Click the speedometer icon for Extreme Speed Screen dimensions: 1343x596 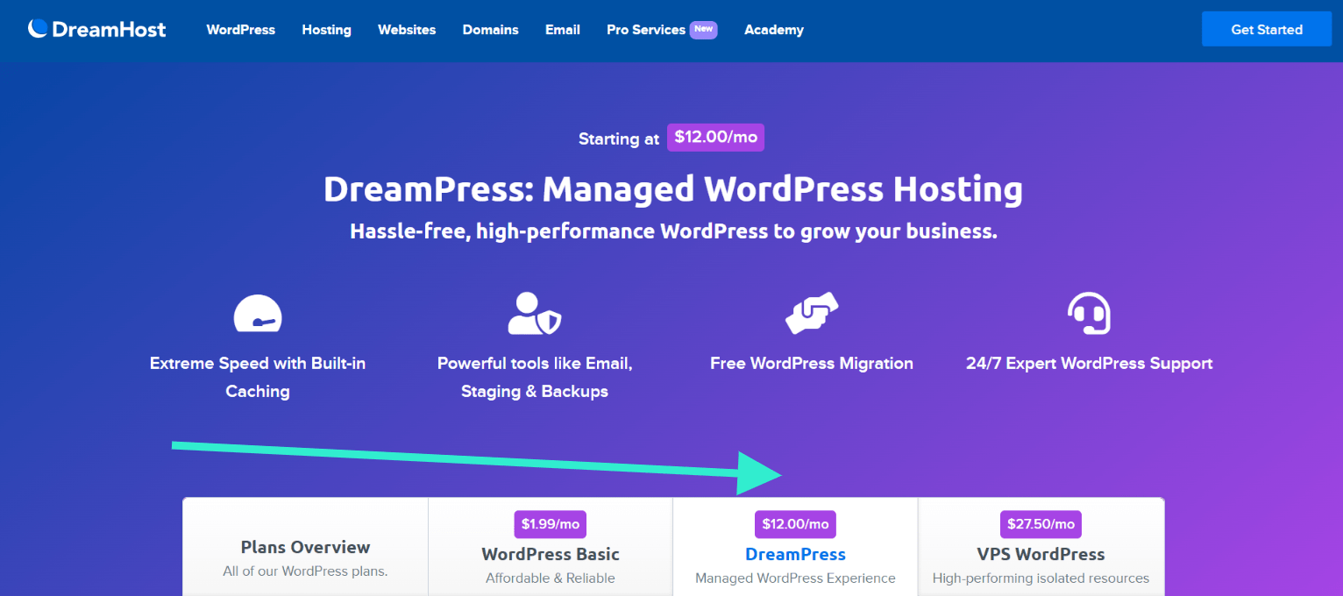point(258,314)
